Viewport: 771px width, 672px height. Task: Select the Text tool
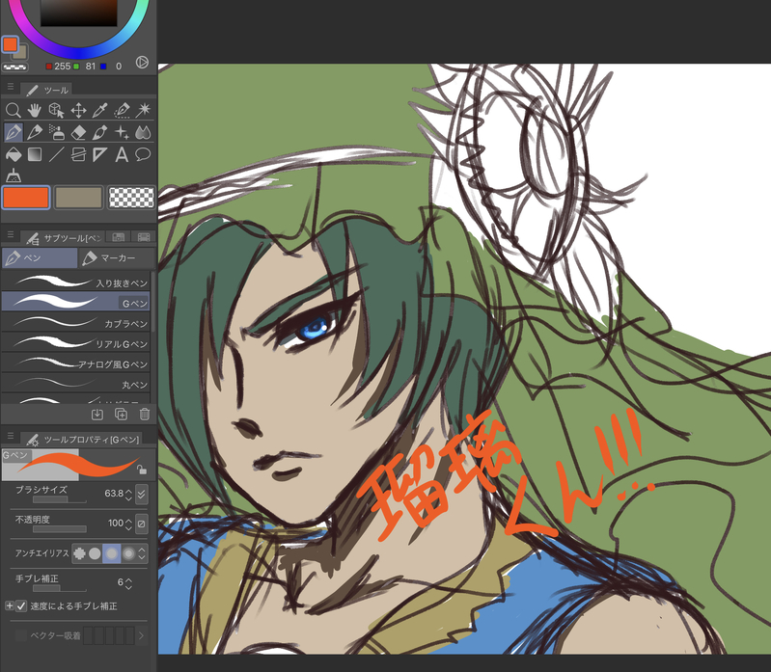coord(122,154)
